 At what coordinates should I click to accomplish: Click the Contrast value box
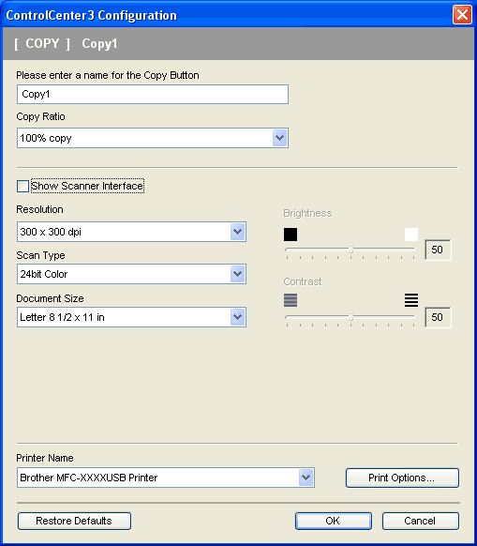438,317
